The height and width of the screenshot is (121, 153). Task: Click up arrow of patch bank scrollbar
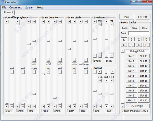[x=123, y=51]
